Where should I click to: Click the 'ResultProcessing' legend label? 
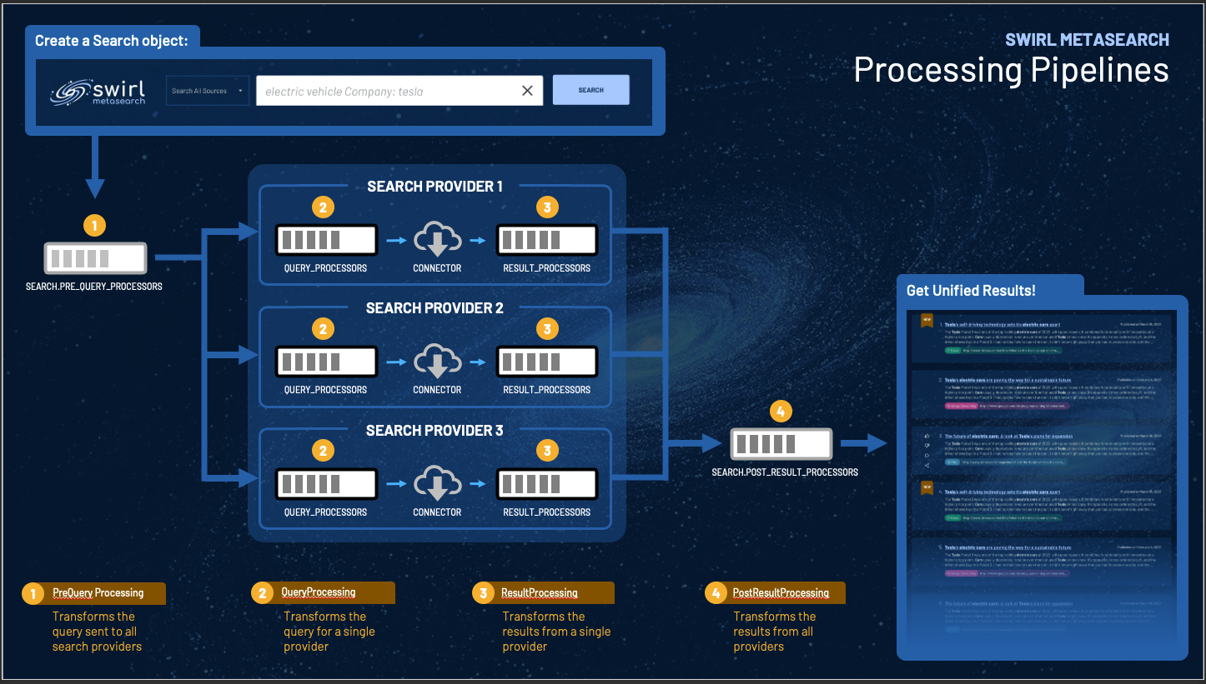pos(540,592)
